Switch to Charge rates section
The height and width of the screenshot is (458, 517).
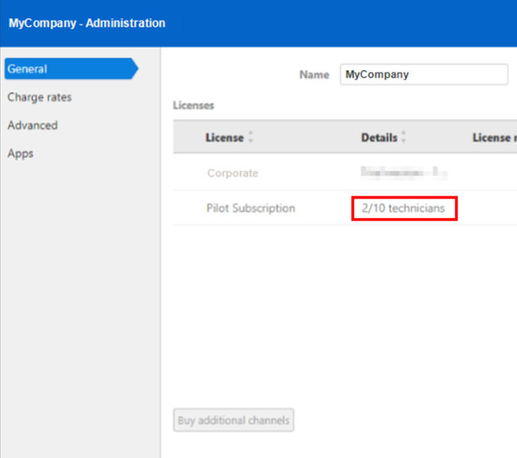pos(39,97)
